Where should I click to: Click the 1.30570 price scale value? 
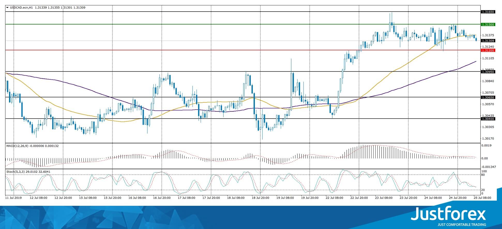[488, 104]
